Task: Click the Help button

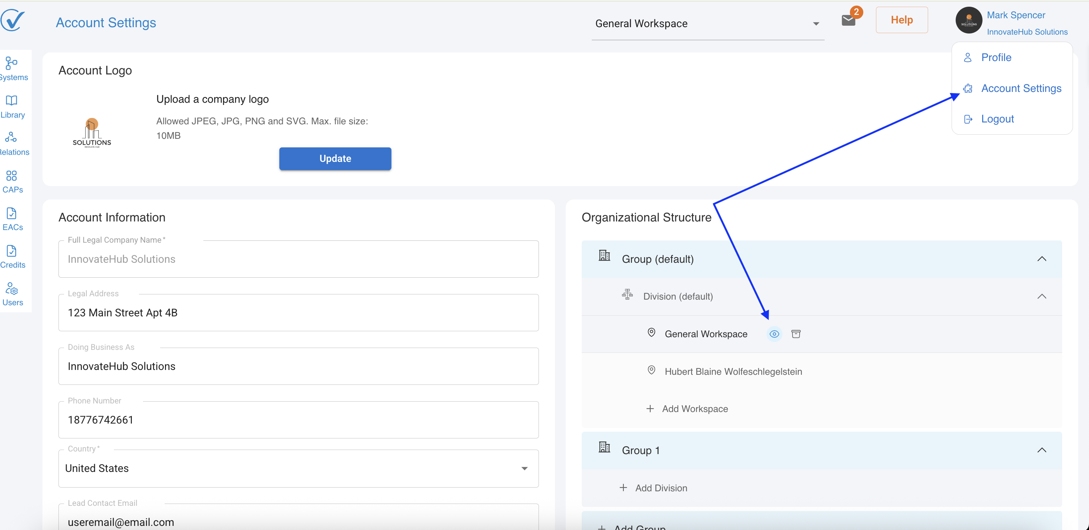Action: click(901, 20)
